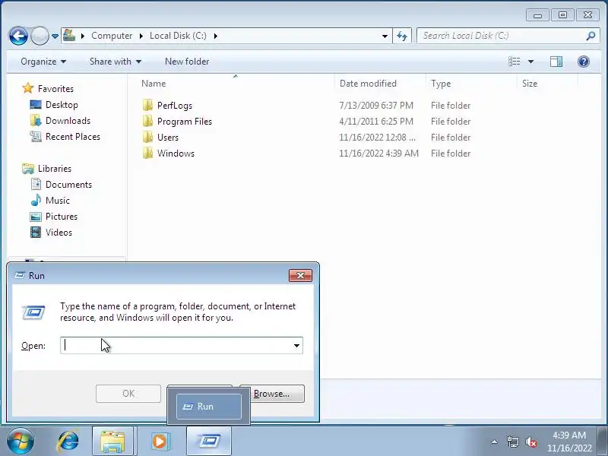Select the Computer breadcrumb in address bar
This screenshot has width=608, height=456.
[x=112, y=36]
